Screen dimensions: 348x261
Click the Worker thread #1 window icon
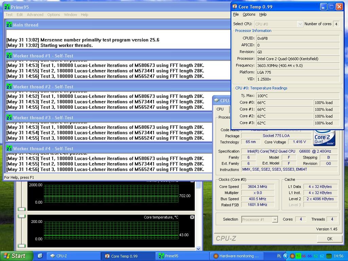[9, 56]
